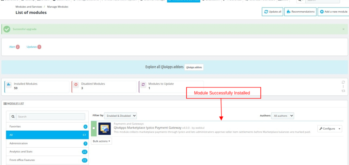The height and width of the screenshot is (165, 349).
Task: Expand the caret next to Configure
Action: 339,129
